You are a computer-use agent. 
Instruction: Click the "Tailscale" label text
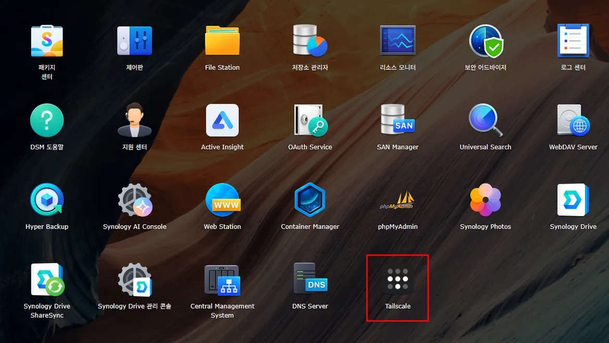click(398, 306)
